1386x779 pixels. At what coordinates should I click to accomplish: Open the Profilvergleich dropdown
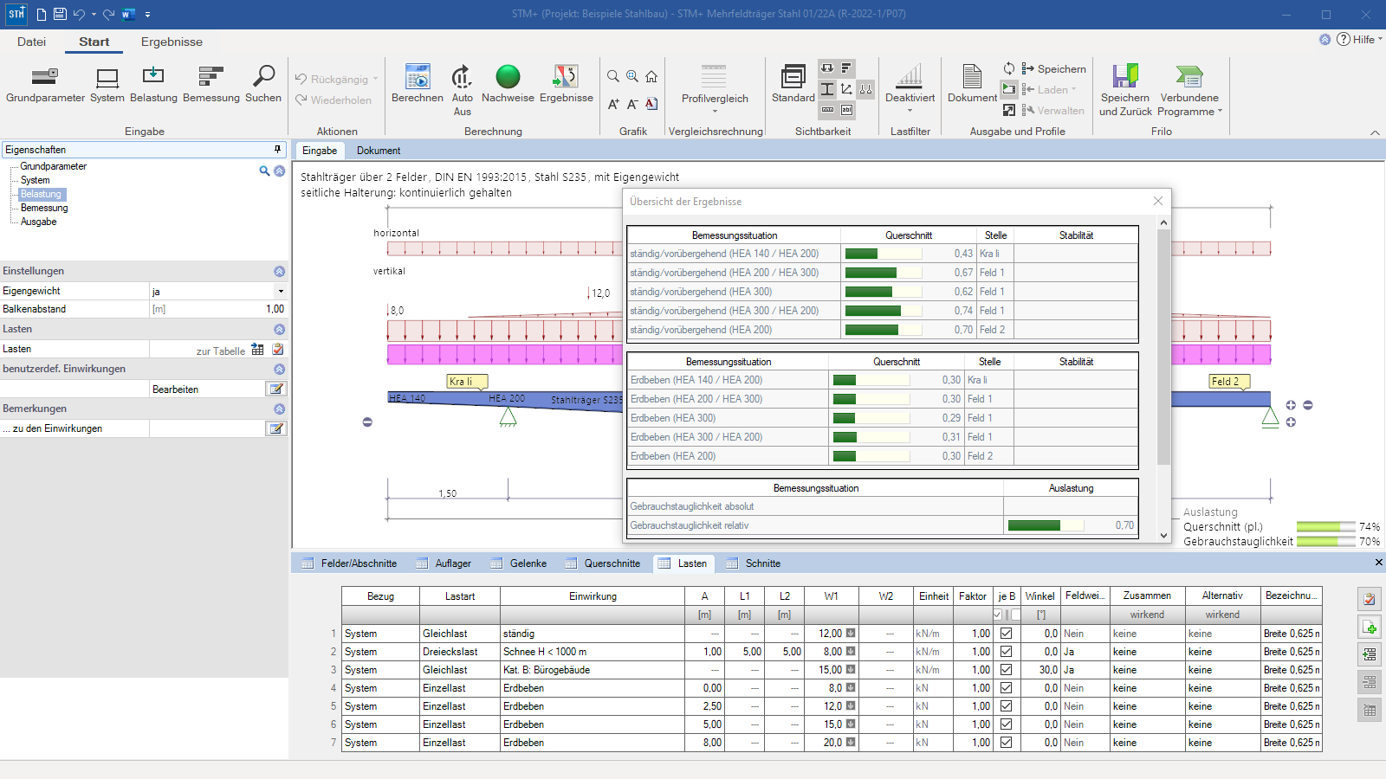coord(715,89)
